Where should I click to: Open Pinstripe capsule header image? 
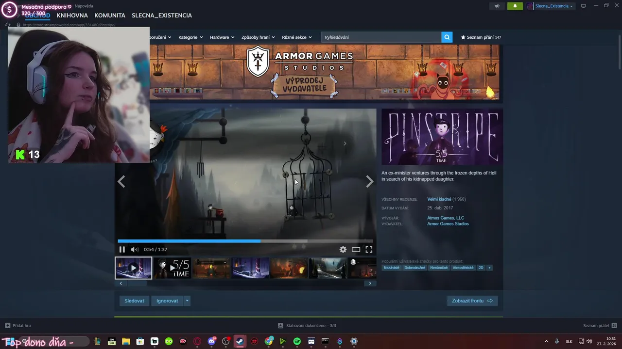[x=442, y=137]
